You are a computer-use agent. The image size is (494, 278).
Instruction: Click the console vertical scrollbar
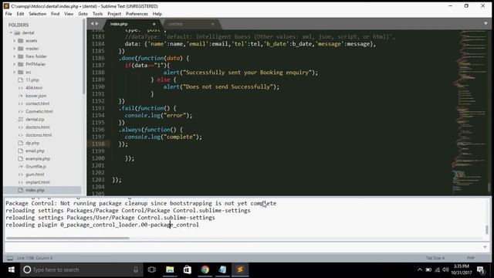(487, 230)
